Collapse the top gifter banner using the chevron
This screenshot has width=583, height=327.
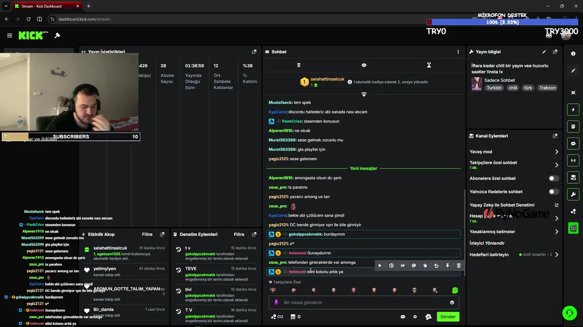pos(364,94)
